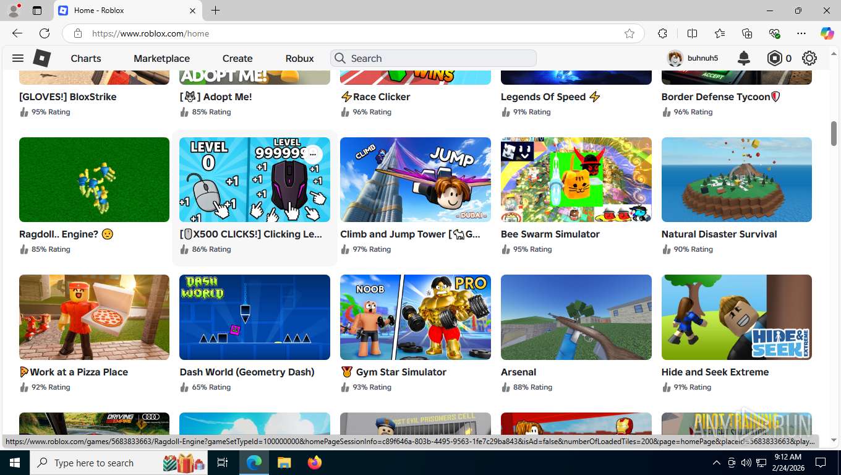Screen dimensions: 841x475
Task: Refresh the page with the reload button
Action: pos(45,33)
